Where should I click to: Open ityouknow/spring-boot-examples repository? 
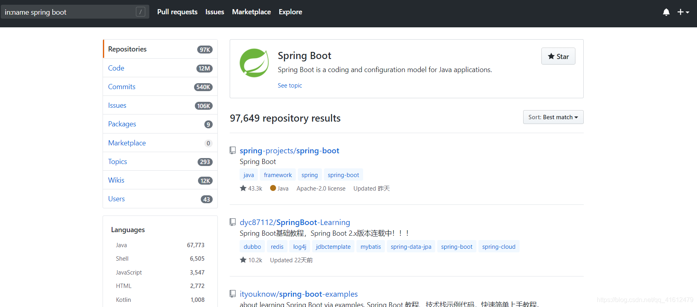click(299, 294)
